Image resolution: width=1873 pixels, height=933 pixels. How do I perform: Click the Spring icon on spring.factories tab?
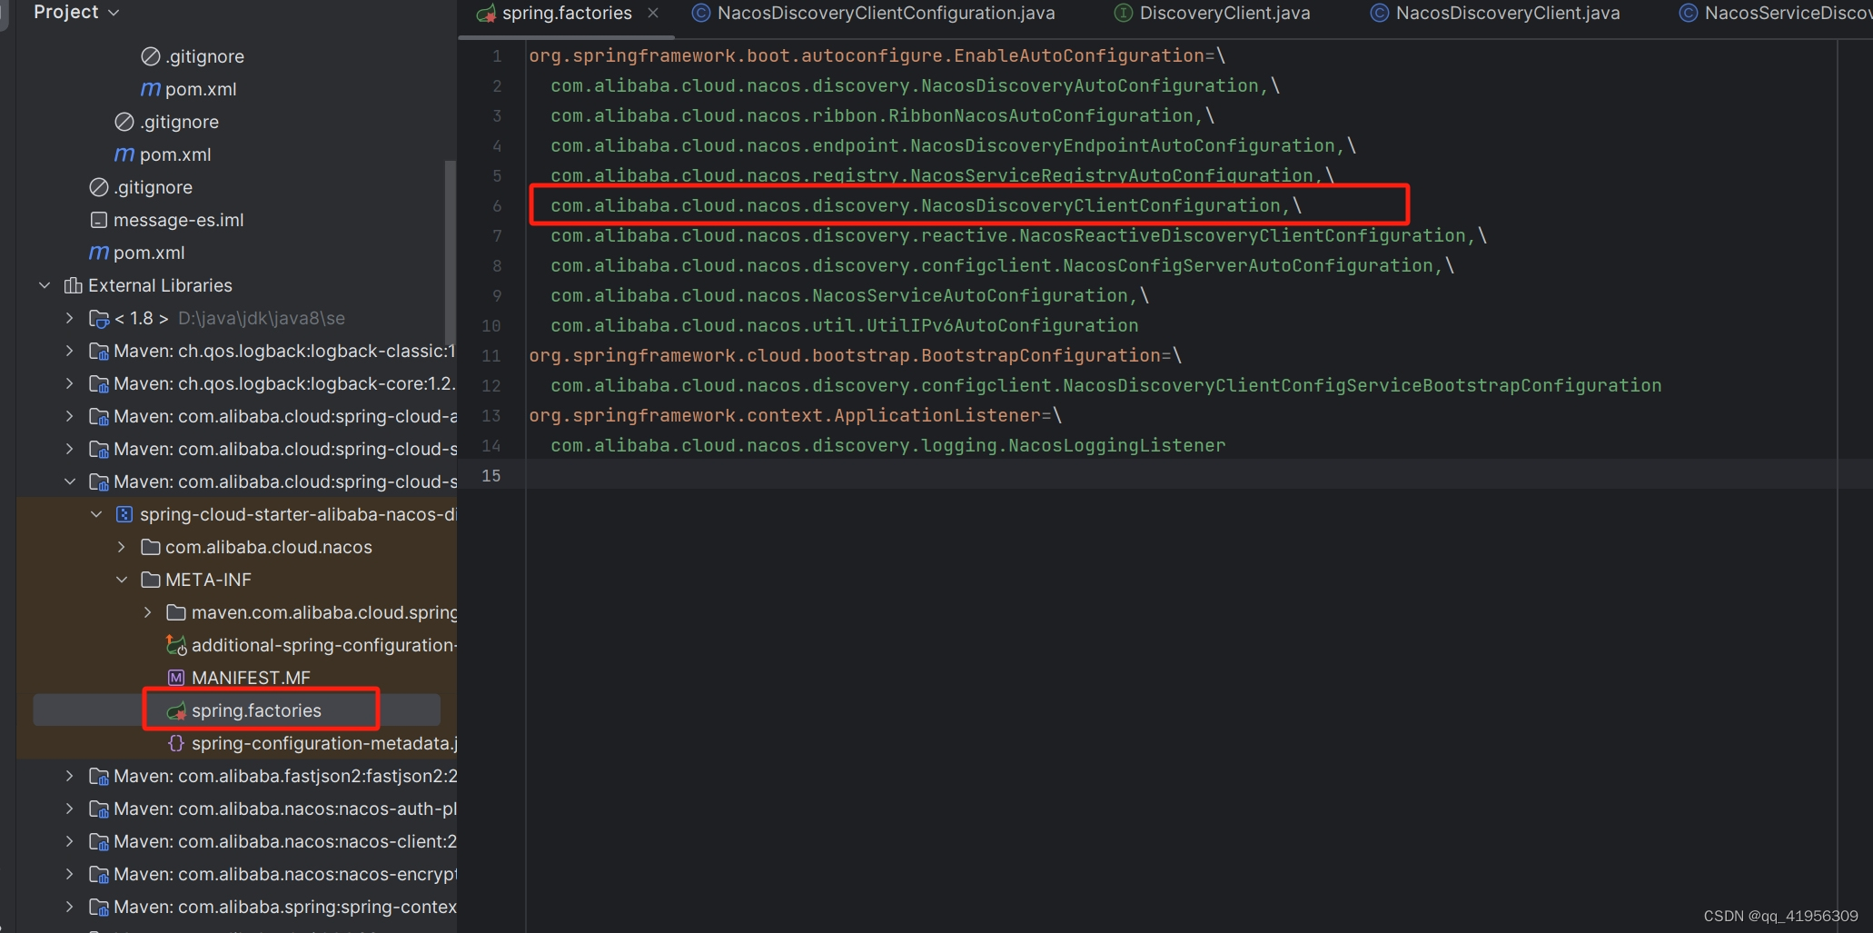[486, 13]
